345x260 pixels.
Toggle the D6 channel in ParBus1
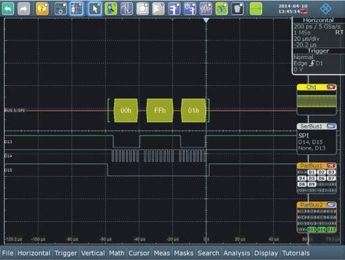coord(321,178)
